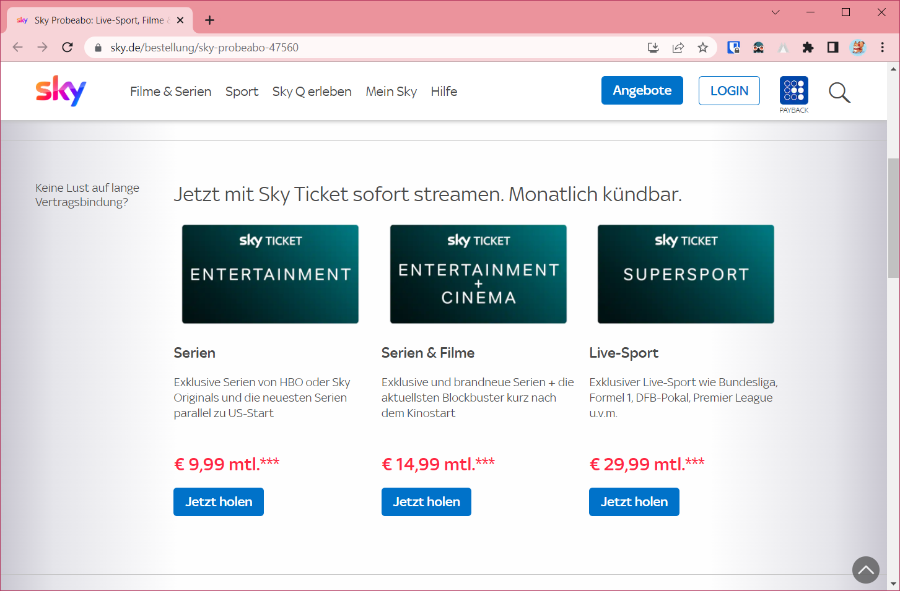Select the Sky Ticket Supersport thumbnail
The image size is (900, 591).
pyautogui.click(x=686, y=274)
